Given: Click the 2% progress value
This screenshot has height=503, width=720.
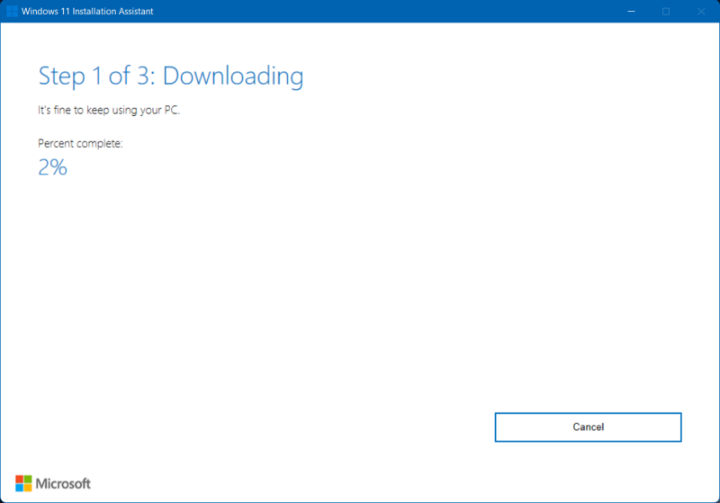Looking at the screenshot, I should pos(52,166).
